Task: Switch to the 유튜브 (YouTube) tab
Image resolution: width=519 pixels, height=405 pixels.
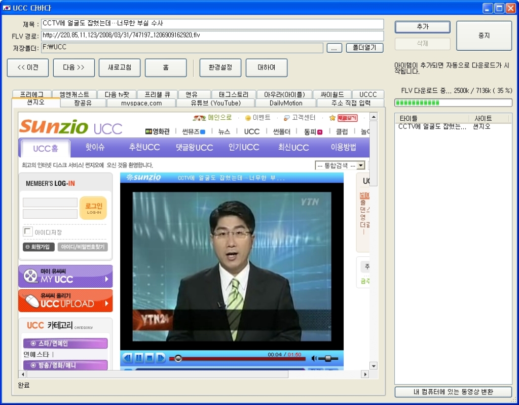Action: [x=216, y=103]
